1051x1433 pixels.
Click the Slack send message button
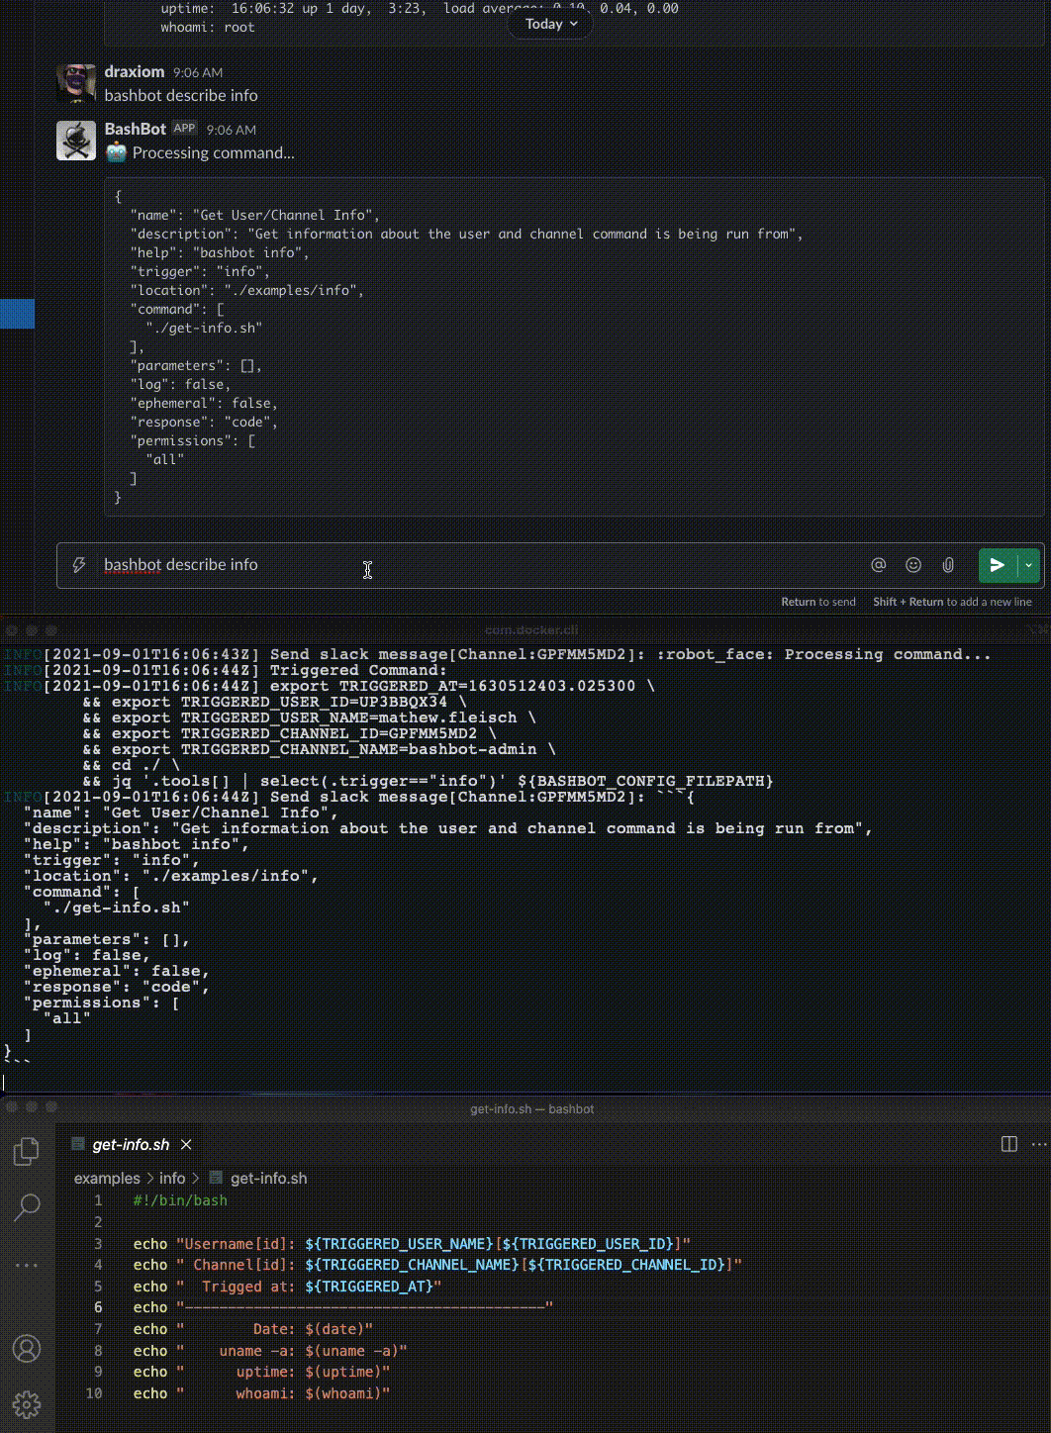pos(998,565)
